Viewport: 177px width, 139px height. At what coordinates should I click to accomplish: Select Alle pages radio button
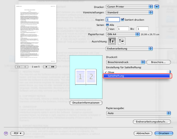108,25
